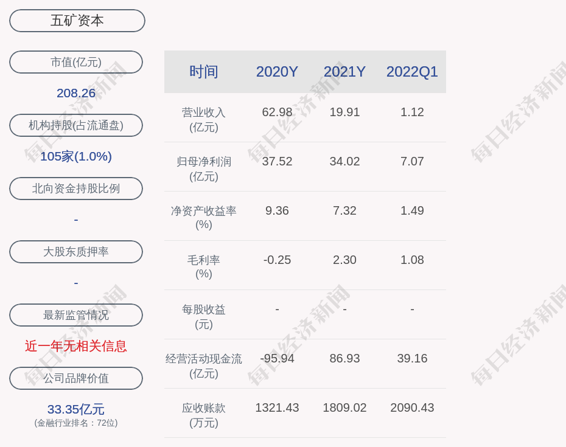Click the red 近一年无相关信息 text
Viewport: 566px width, 447px height.
(76, 346)
